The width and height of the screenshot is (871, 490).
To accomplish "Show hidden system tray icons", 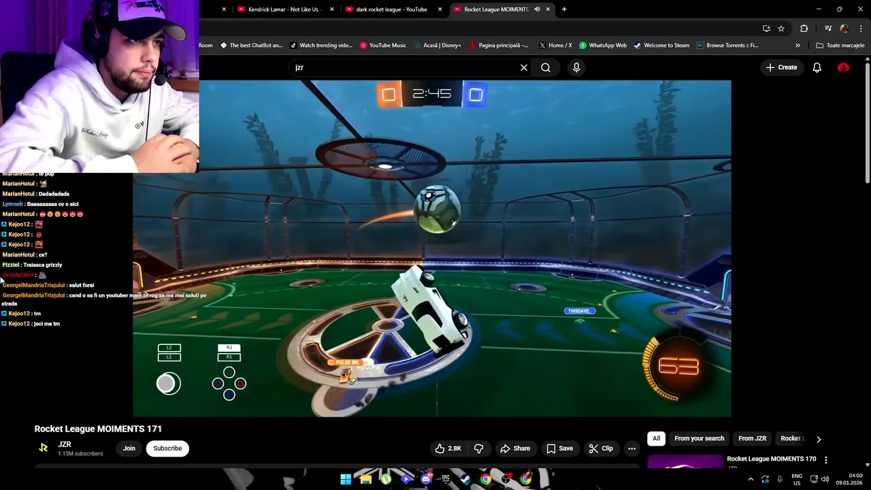I will 751,479.
